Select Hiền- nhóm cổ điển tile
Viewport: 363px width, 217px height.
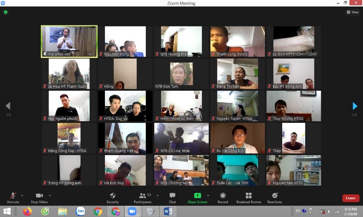click(x=181, y=106)
